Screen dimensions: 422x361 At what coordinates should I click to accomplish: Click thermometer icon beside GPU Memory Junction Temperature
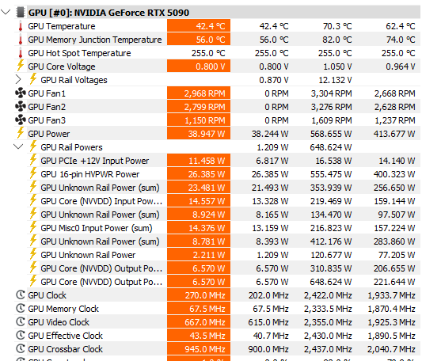click(21, 40)
